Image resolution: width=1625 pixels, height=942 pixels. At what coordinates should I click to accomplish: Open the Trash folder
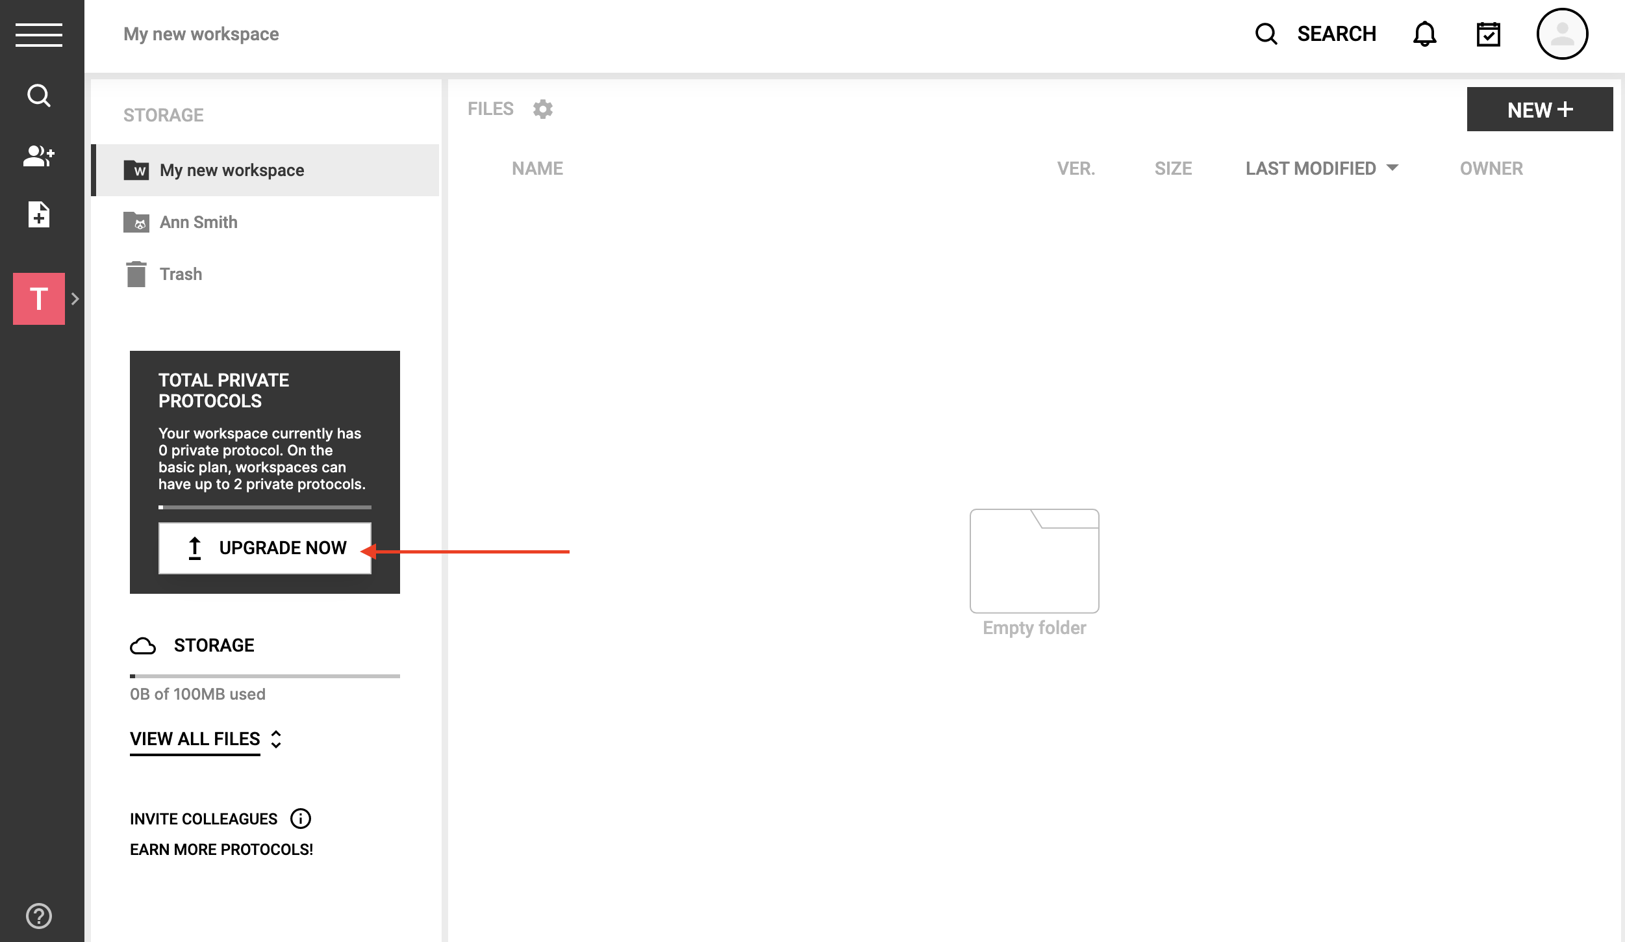point(181,274)
